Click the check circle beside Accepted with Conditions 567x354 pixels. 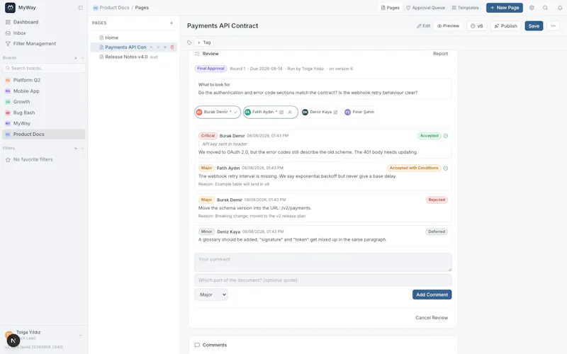point(446,168)
